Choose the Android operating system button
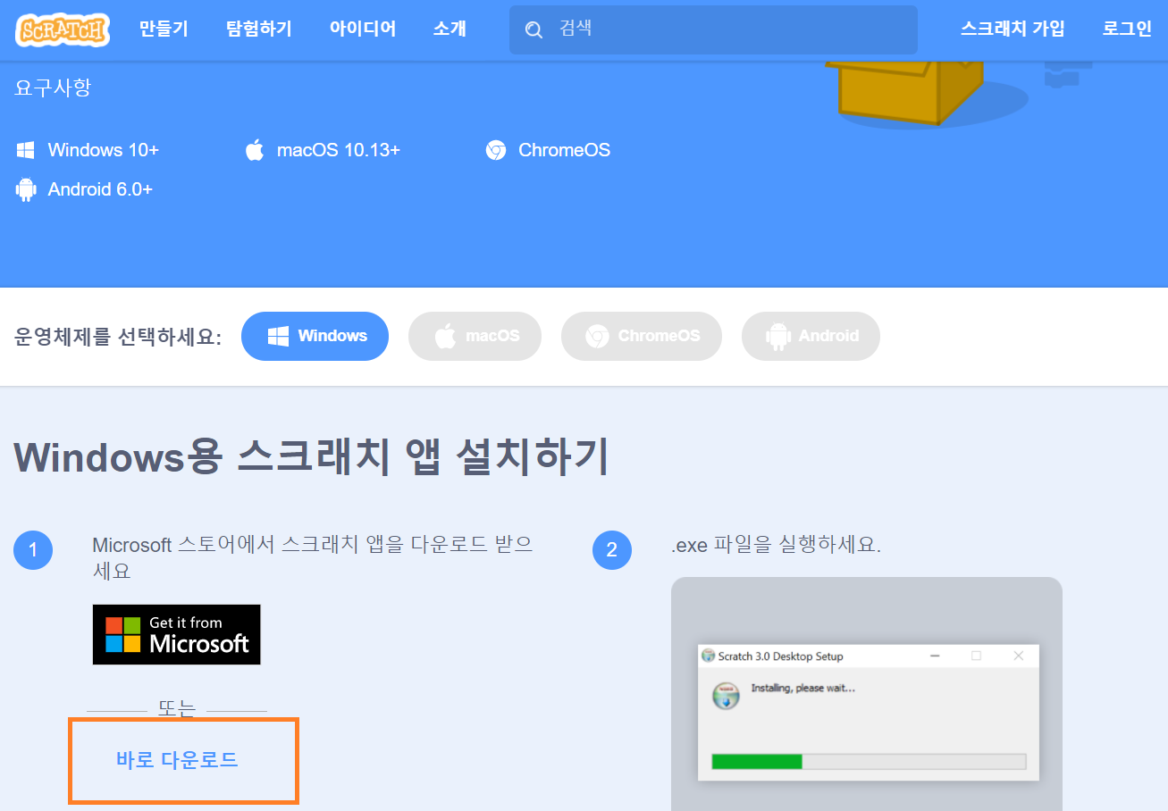This screenshot has width=1168, height=811. tap(811, 336)
